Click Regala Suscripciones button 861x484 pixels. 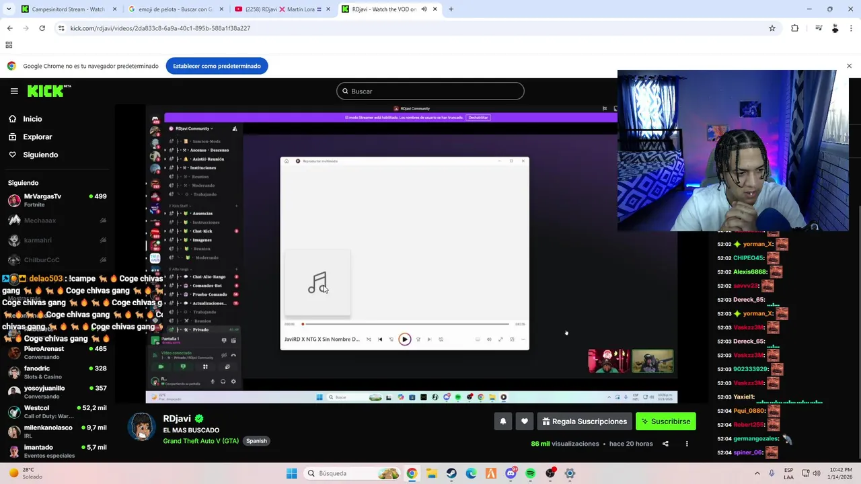pyautogui.click(x=585, y=421)
